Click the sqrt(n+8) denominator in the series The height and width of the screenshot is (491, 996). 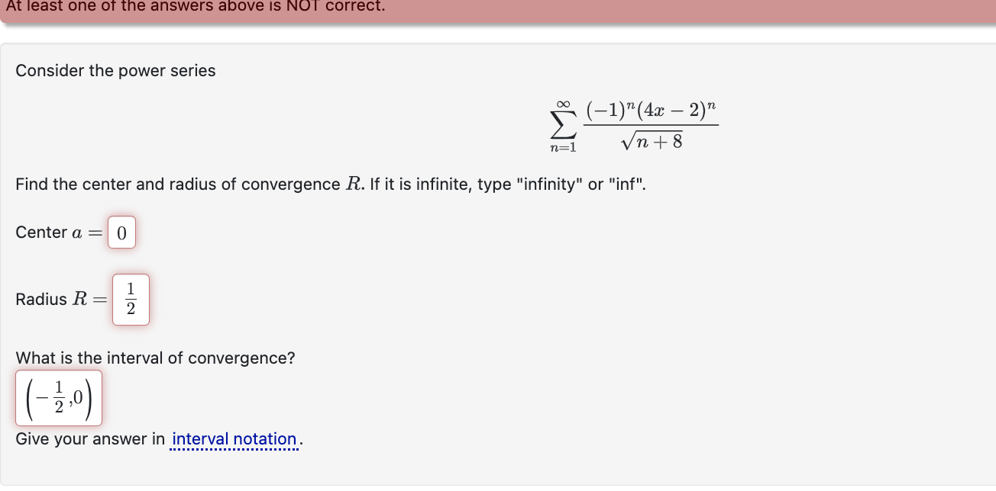pos(652,140)
